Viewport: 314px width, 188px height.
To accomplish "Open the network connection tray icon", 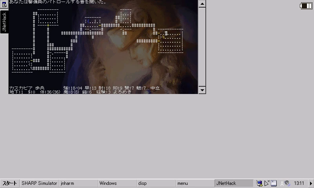I will (x=259, y=183).
